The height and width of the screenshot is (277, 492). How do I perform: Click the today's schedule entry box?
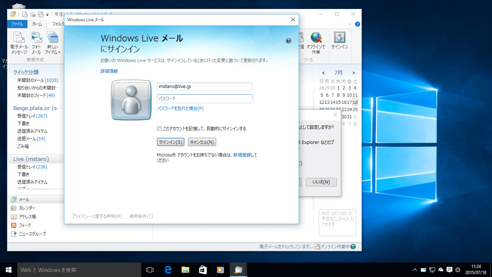[x=337, y=223]
